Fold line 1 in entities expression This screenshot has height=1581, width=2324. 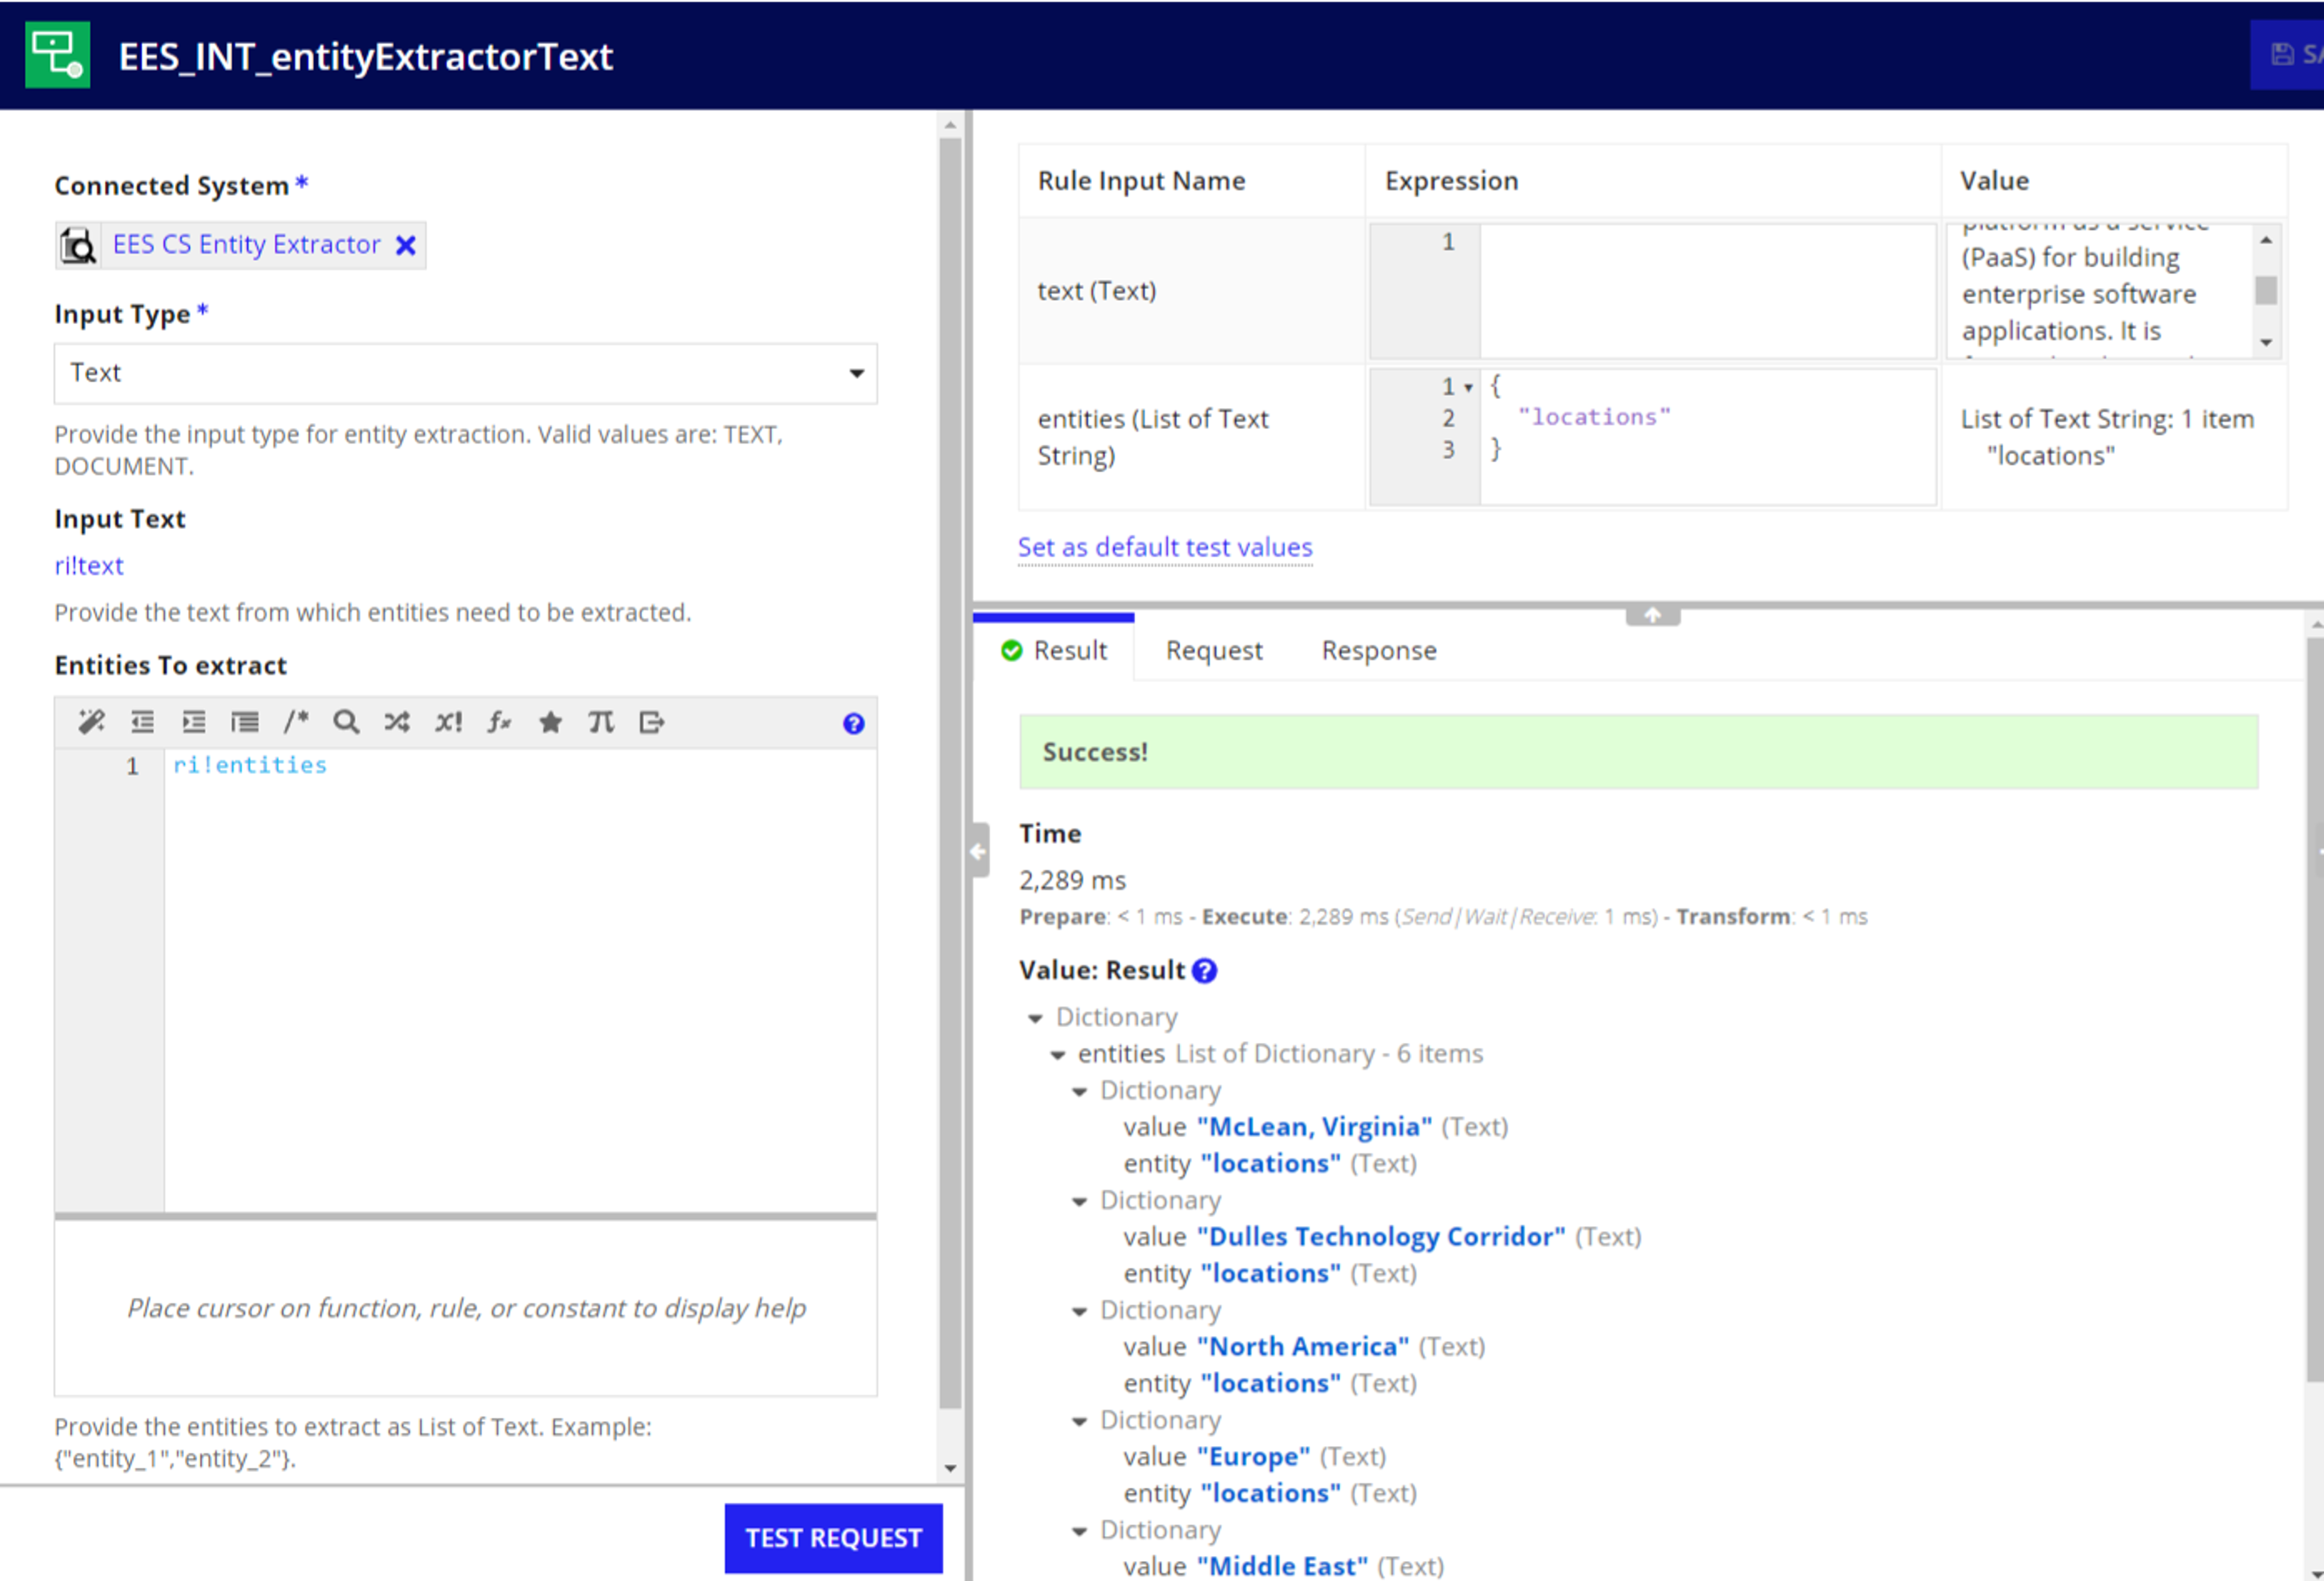1468,387
